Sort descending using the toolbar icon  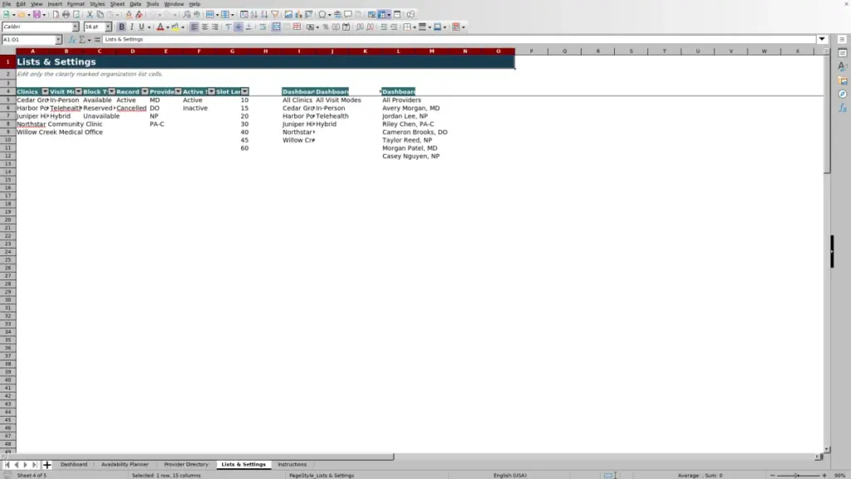(x=264, y=15)
